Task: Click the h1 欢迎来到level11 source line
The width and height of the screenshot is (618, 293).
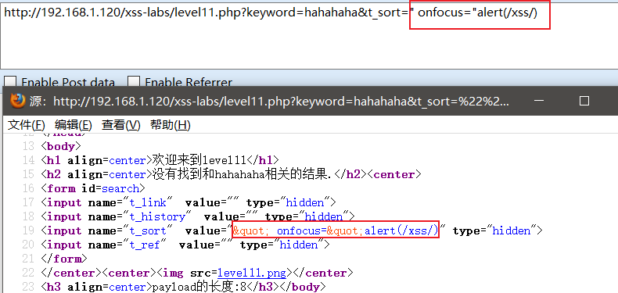Action: (x=160, y=160)
